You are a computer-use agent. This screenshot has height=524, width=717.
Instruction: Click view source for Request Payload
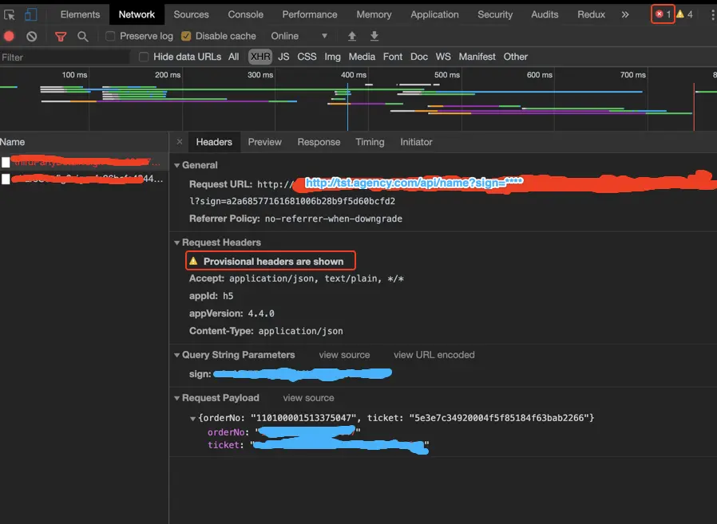(x=308, y=398)
